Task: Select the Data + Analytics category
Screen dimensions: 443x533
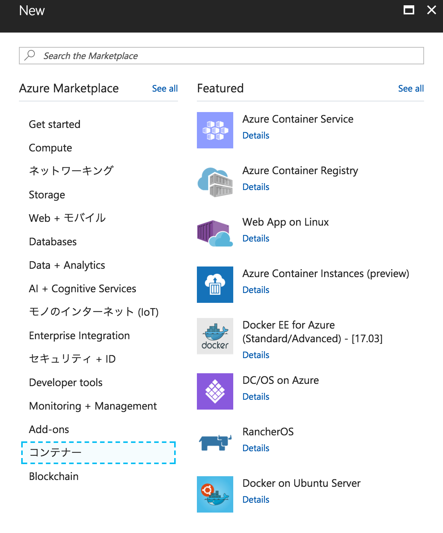Action: pos(67,265)
